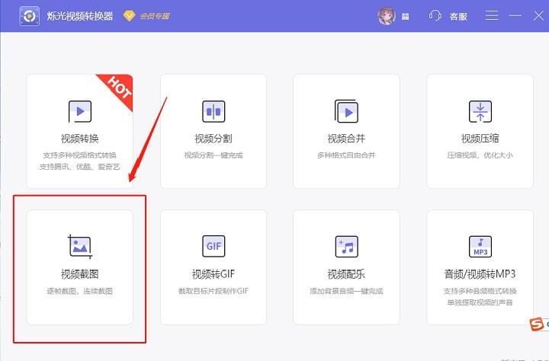Click the headset customer service icon
The image size is (549, 361).
pos(435,16)
